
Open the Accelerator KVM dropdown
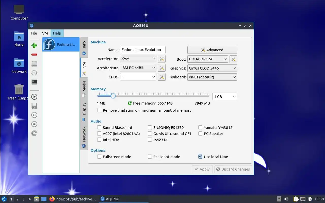coord(138,59)
